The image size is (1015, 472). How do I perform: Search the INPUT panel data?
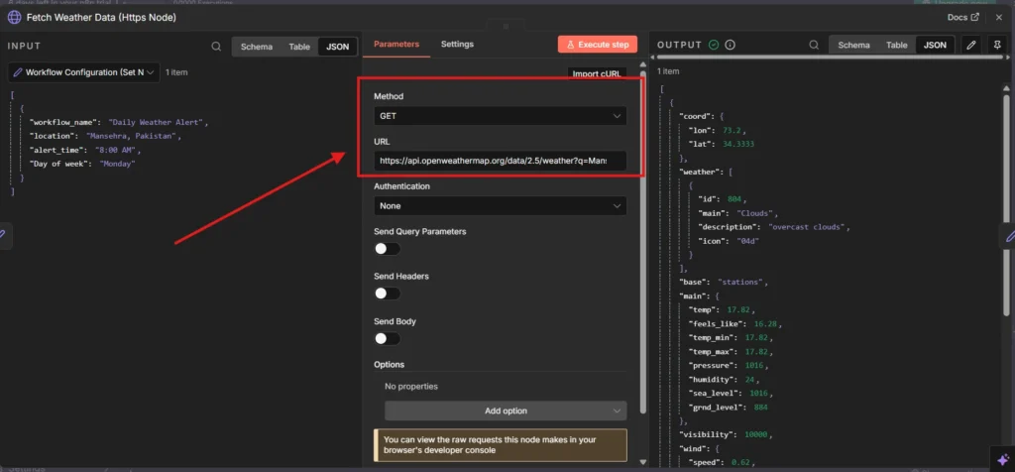[x=216, y=47]
